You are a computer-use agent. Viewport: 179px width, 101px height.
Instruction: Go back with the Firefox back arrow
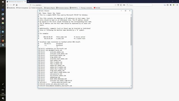click(x=8, y=5)
